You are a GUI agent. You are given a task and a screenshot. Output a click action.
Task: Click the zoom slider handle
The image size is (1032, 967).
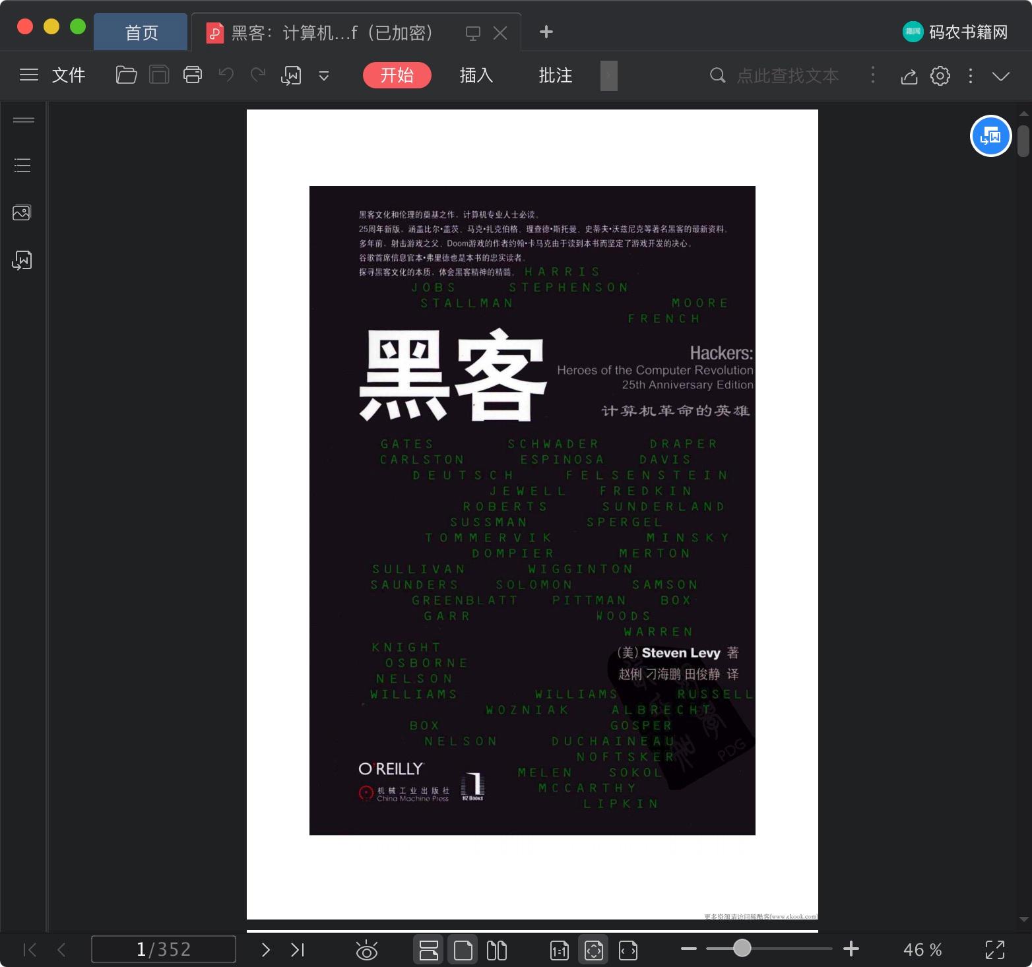coord(742,949)
